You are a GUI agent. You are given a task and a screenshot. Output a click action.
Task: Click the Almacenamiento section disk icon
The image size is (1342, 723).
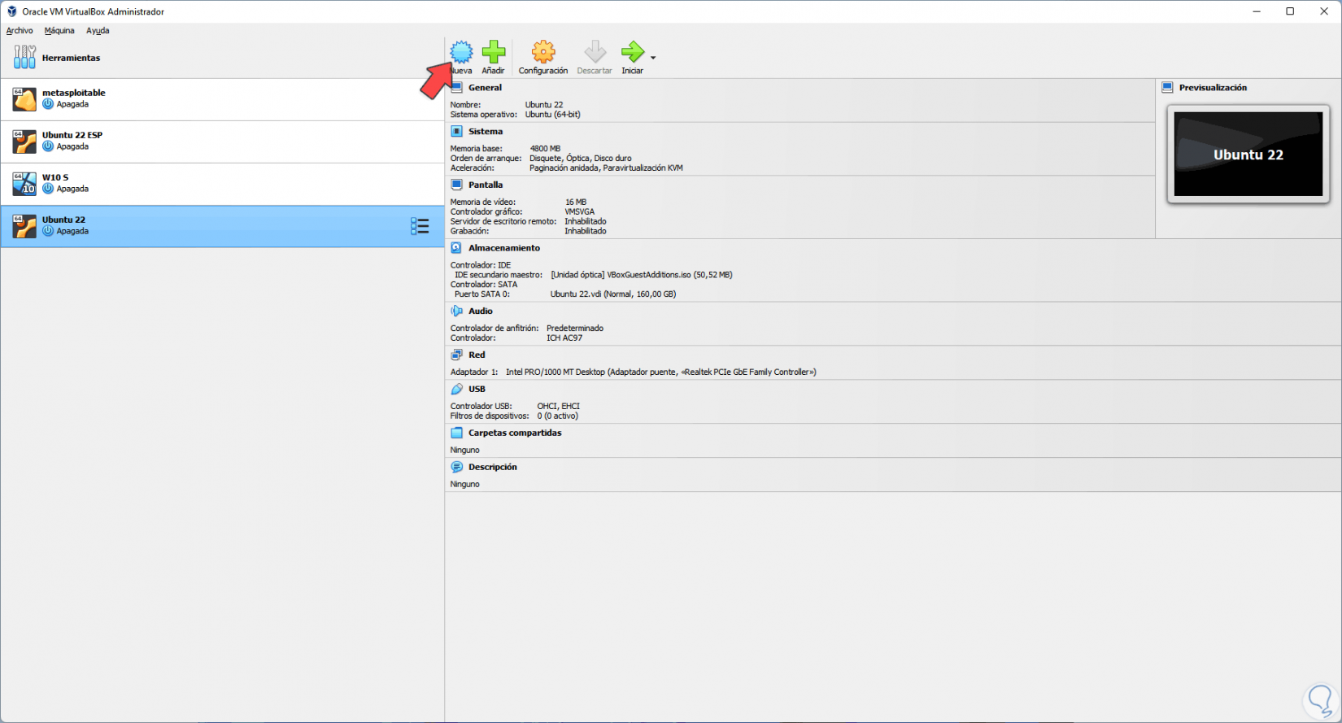457,248
